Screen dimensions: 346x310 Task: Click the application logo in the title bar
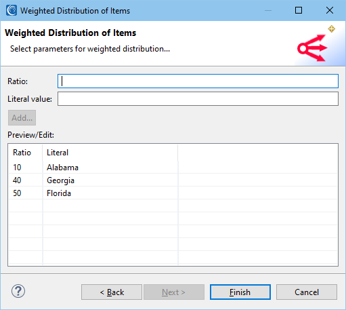pyautogui.click(x=12, y=10)
